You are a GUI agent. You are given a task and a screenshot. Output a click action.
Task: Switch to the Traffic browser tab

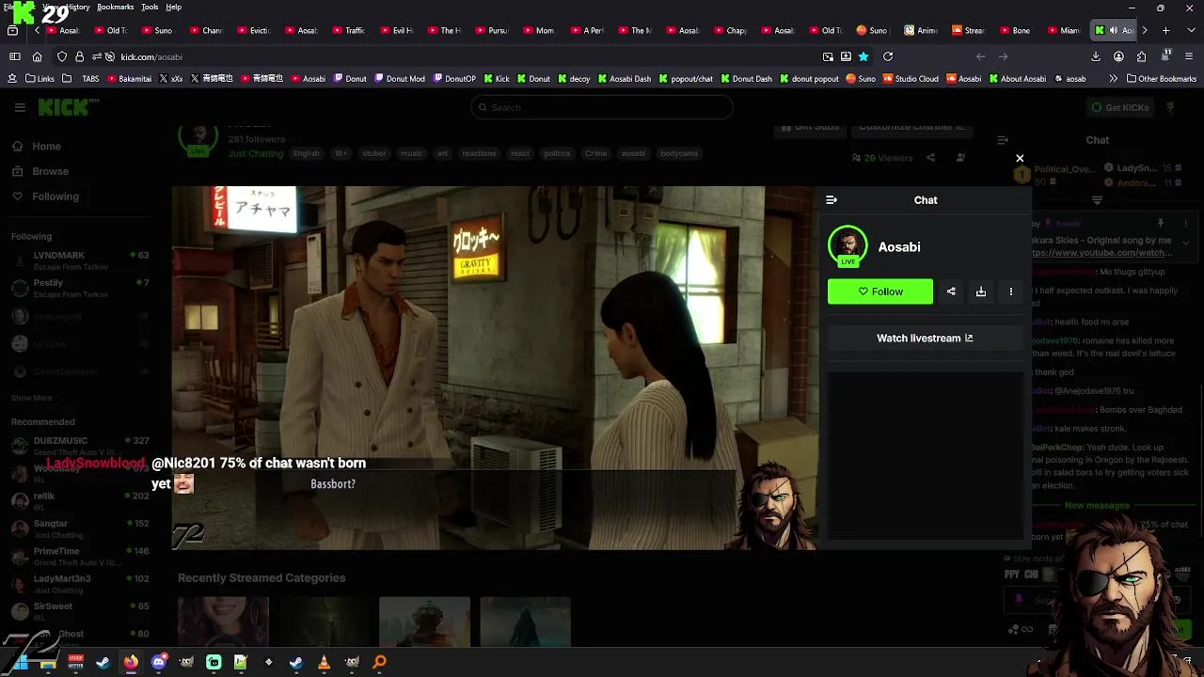coord(348,30)
